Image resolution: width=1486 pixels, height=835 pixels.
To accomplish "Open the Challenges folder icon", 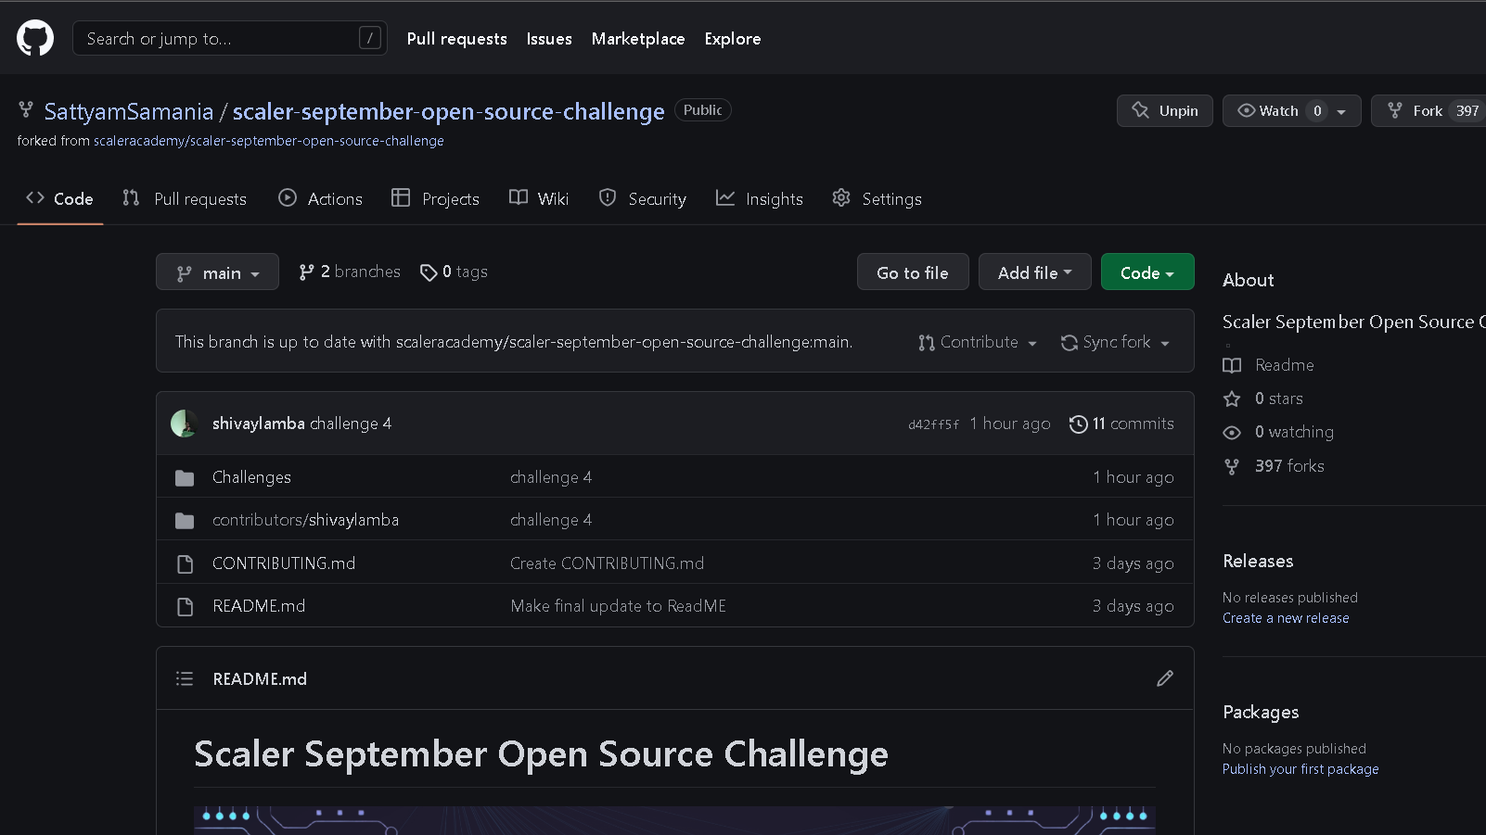I will (184, 476).
